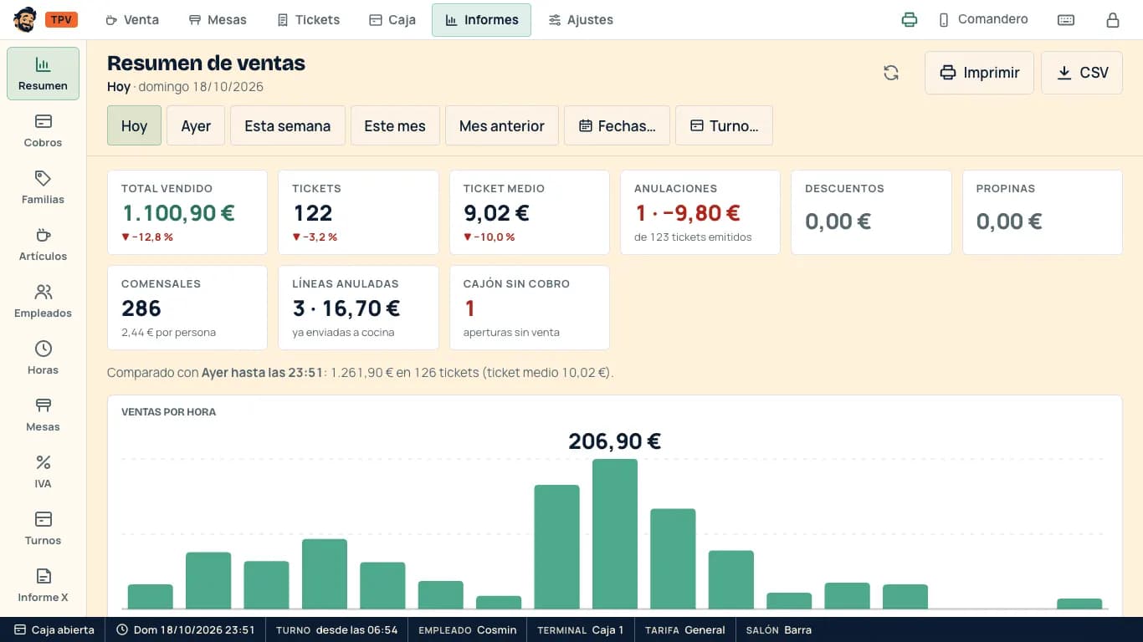The width and height of the screenshot is (1143, 642).
Task: Select the Ayer period filter
Action: 196,125
